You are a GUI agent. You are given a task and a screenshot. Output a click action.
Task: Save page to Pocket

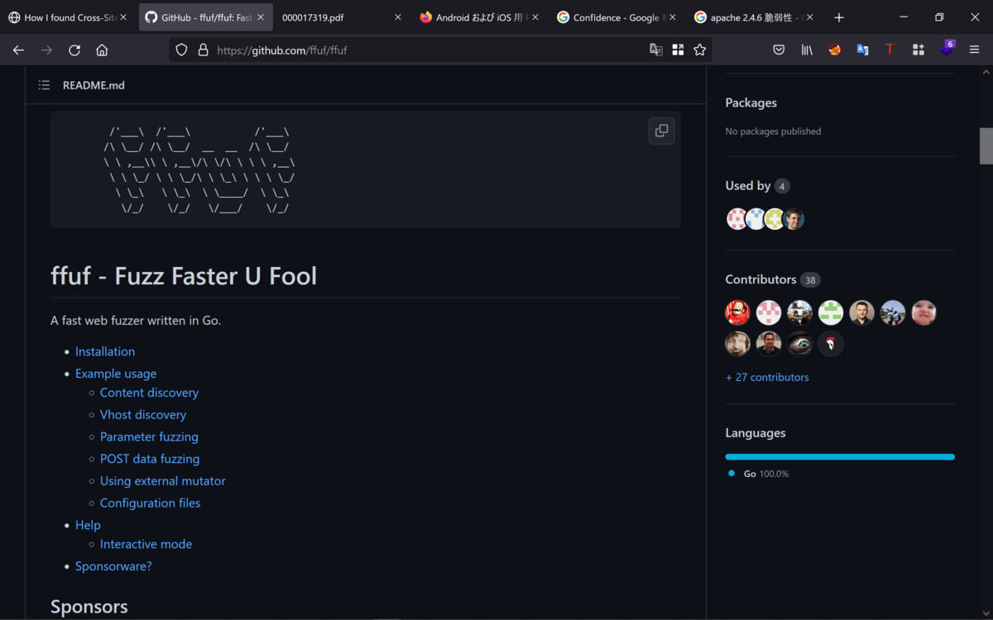click(x=779, y=50)
